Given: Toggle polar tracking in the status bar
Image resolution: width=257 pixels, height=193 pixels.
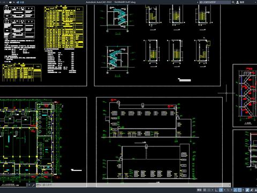Looking at the screenshot, I should point(221,190).
